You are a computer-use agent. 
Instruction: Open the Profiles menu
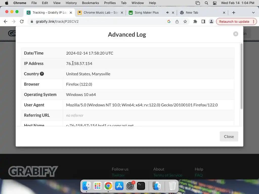point(110,3)
